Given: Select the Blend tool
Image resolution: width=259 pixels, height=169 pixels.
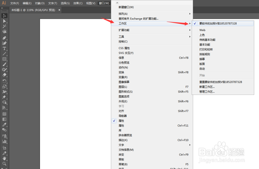Looking at the screenshot, I should pos(4,130).
